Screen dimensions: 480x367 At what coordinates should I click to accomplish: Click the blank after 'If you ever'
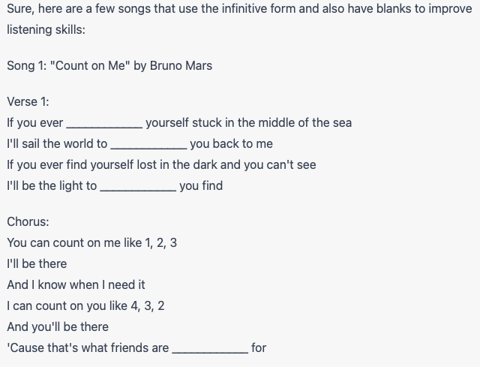(104, 123)
